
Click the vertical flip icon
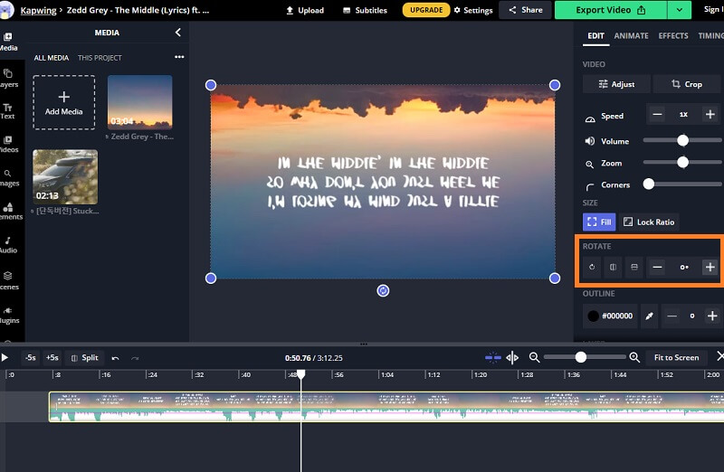point(634,267)
